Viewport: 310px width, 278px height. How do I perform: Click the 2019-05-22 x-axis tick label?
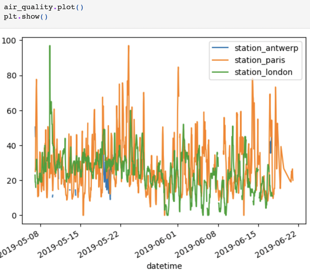click(99, 244)
